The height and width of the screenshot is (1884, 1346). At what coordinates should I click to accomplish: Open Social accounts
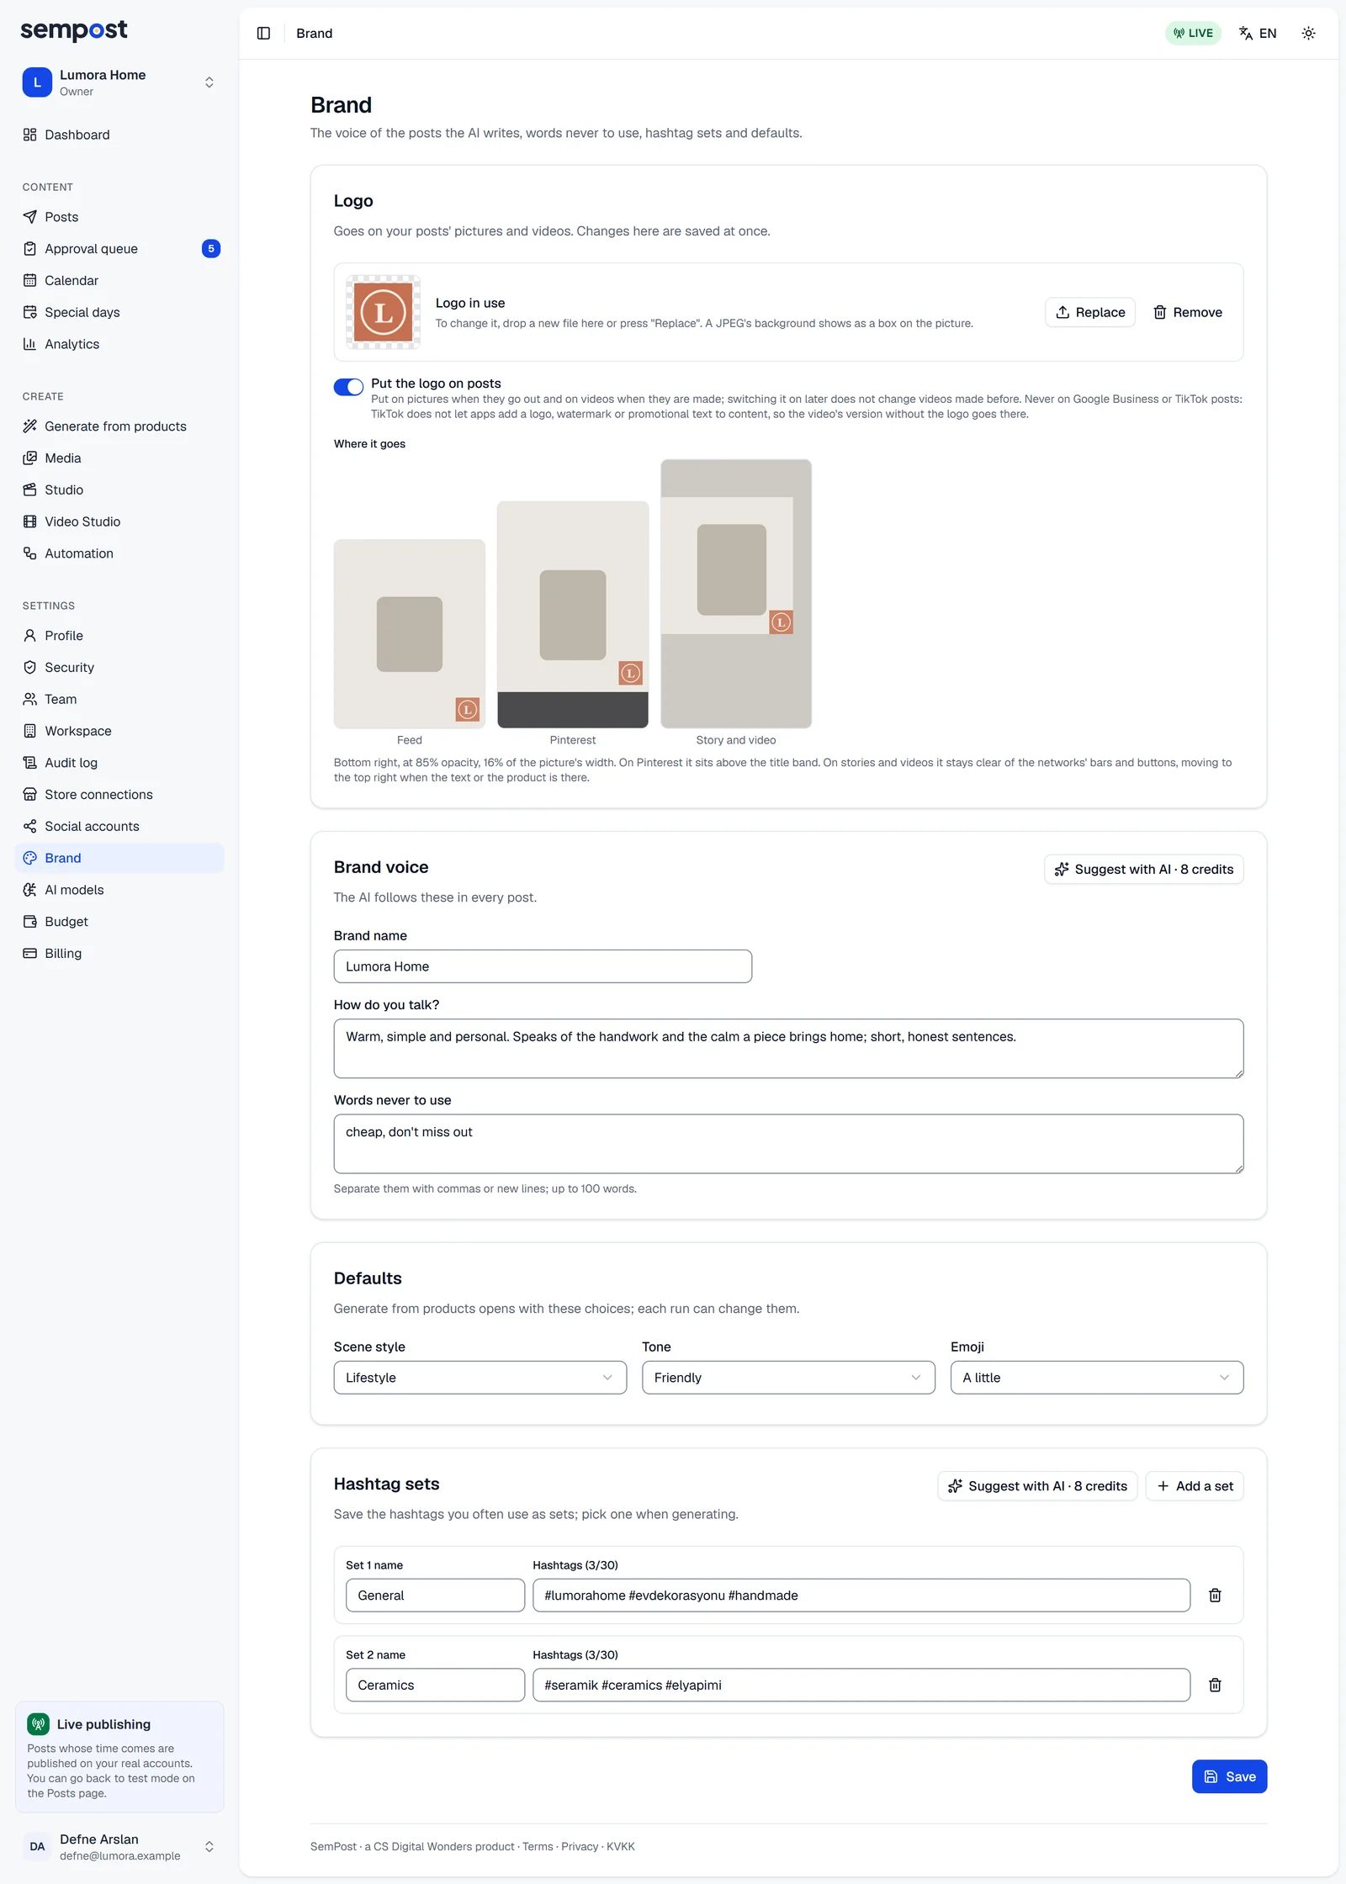coord(119,826)
